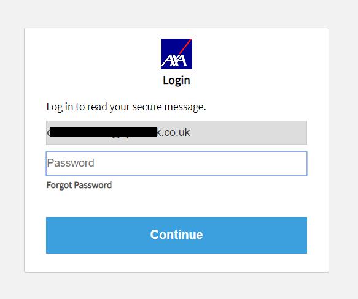Click the left edge of the Continue button

coord(53,235)
